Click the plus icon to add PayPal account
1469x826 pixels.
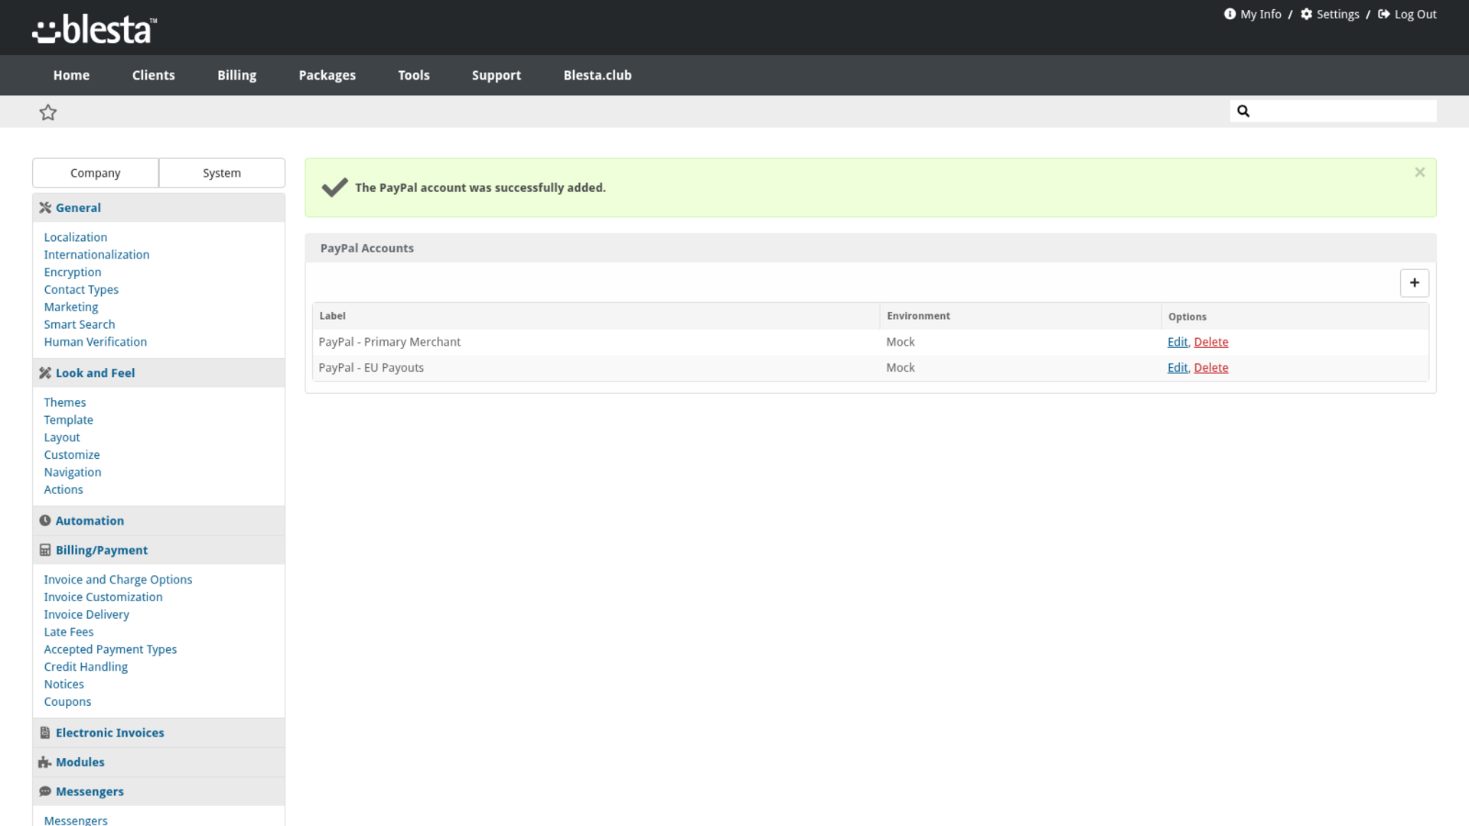[x=1415, y=283]
